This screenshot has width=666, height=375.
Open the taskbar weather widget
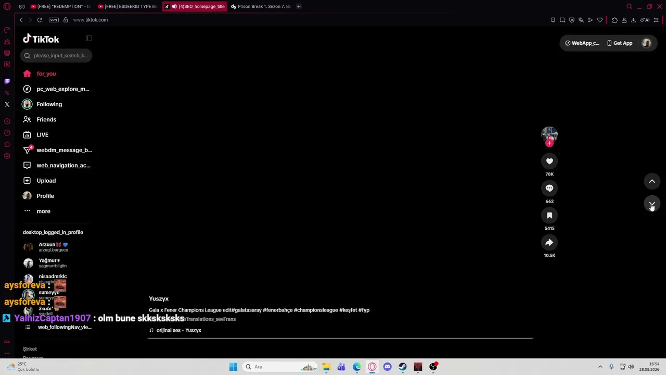pos(23,367)
